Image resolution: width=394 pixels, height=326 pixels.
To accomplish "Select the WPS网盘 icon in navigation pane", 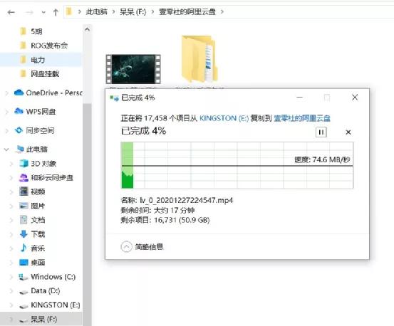I will pyautogui.click(x=19, y=111).
